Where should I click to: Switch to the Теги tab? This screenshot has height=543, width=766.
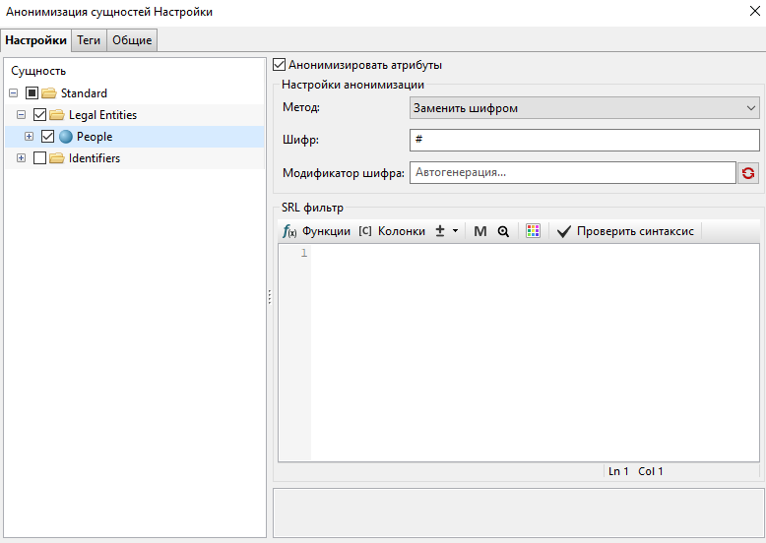pyautogui.click(x=89, y=40)
